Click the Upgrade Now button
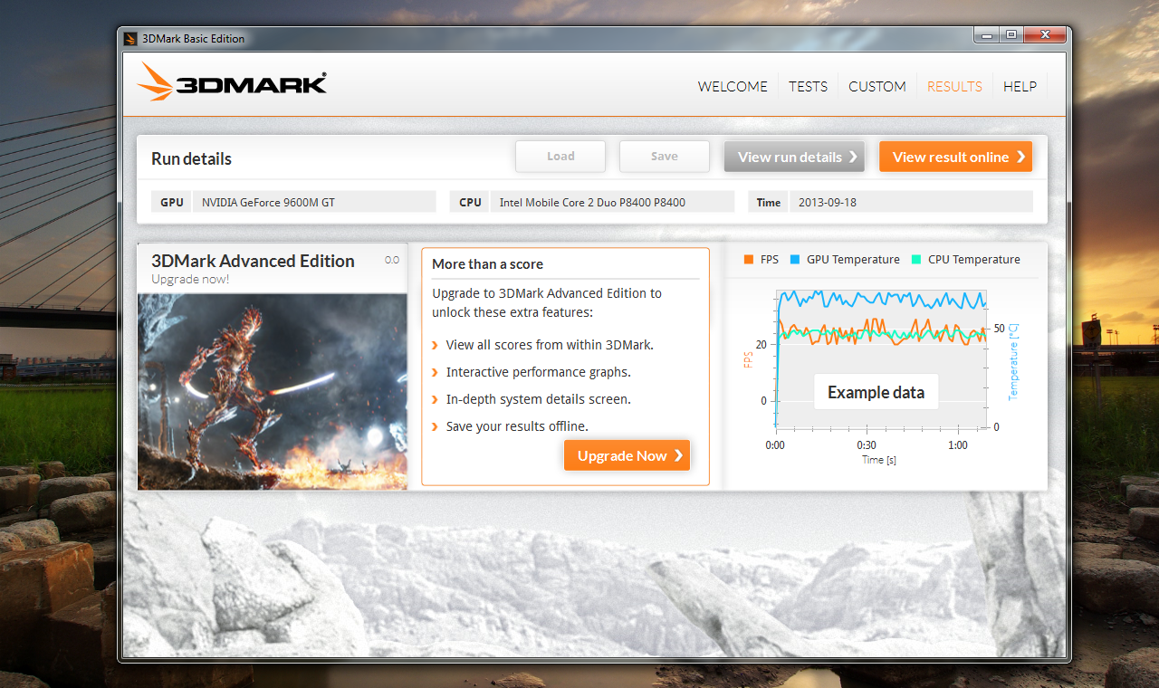This screenshot has height=688, width=1159. coord(627,455)
